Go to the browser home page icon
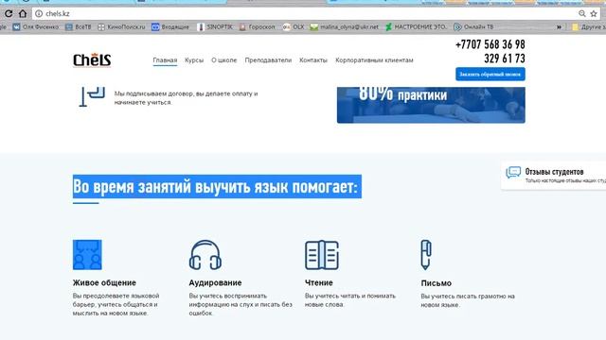The image size is (606, 340). pos(23,14)
